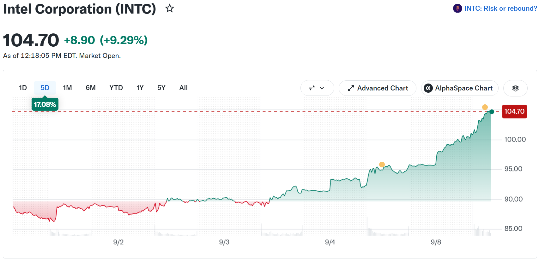Click the green current price dot
The width and height of the screenshot is (539, 261).
[492, 112]
